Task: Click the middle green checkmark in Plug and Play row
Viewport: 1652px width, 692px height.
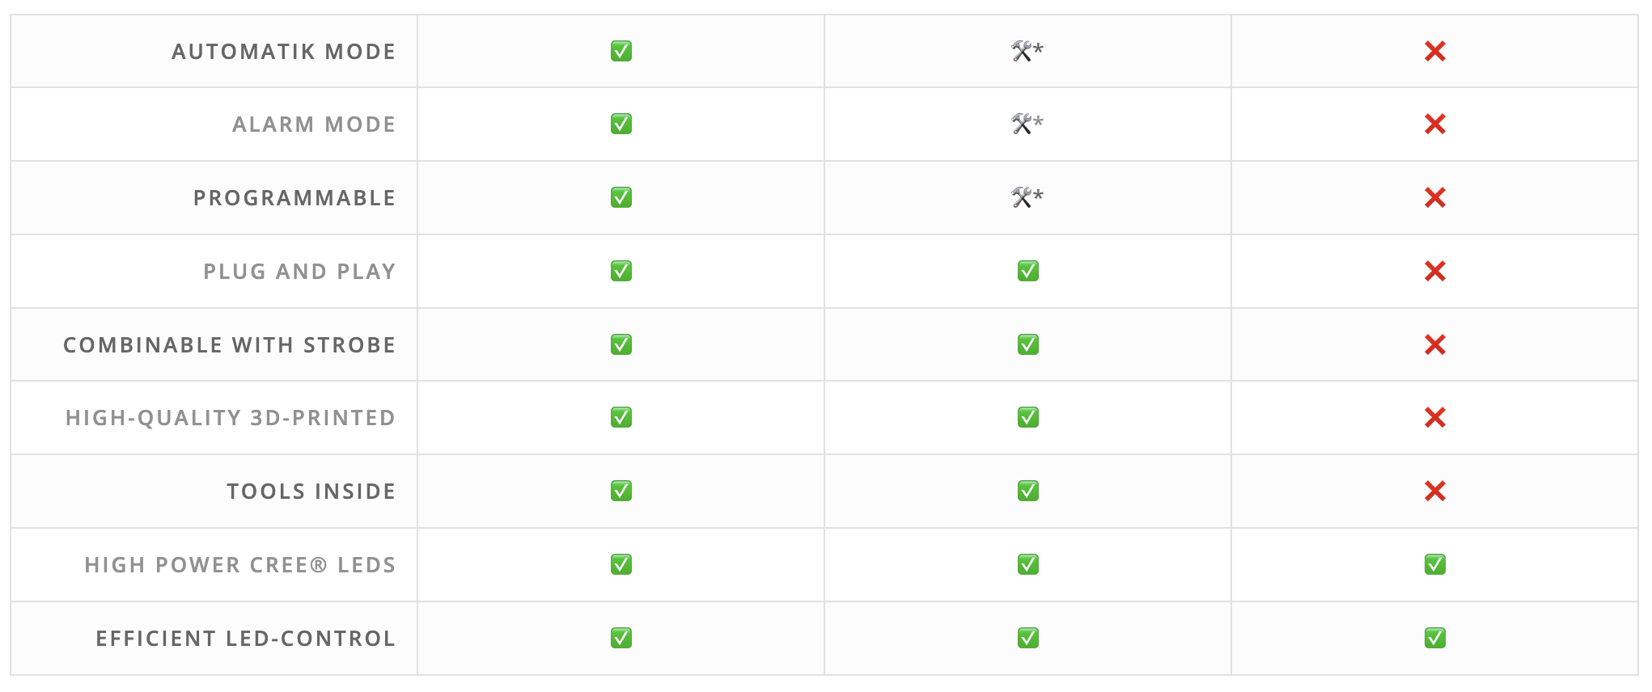Action: 1028,271
